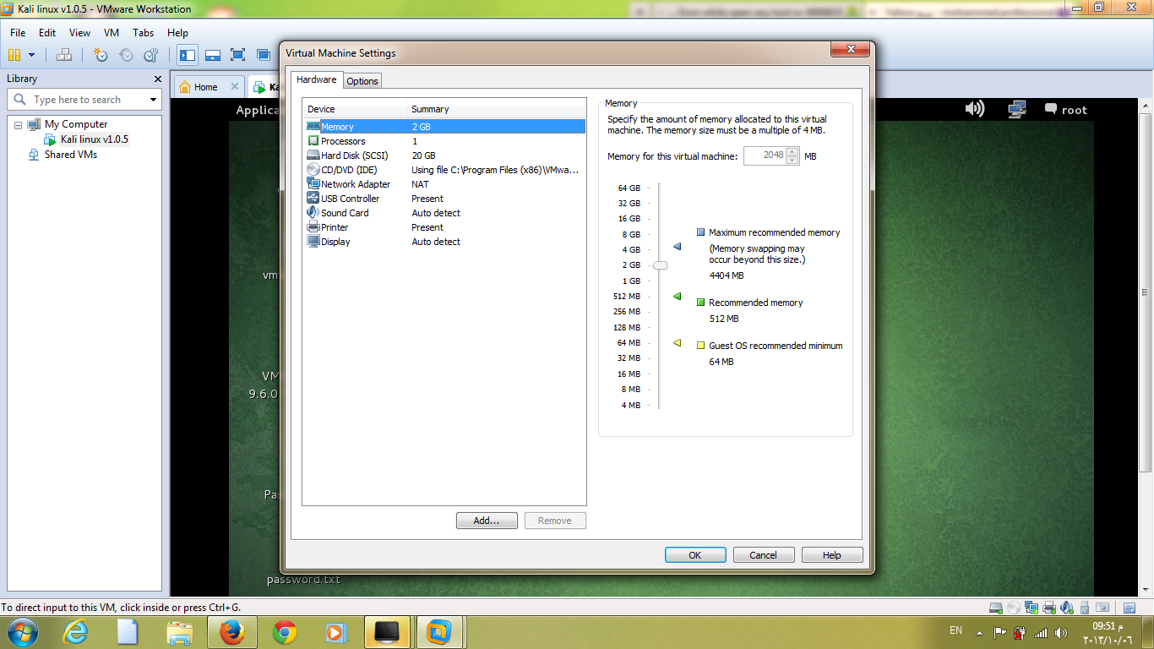Open the Snapshot Manager icon
This screenshot has height=649, width=1154.
[151, 55]
